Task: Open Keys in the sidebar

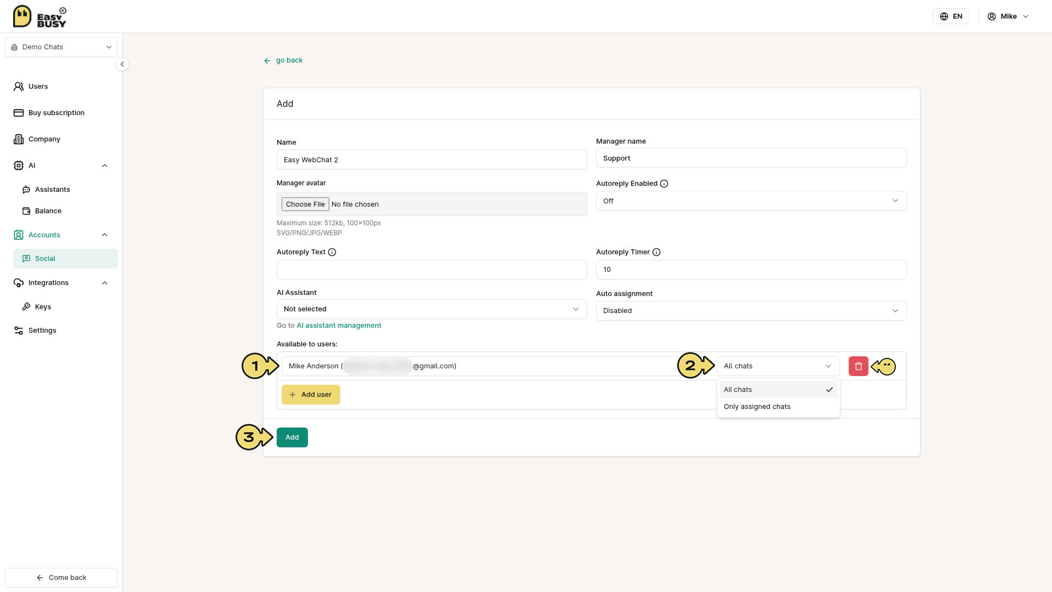Action: 65,307
